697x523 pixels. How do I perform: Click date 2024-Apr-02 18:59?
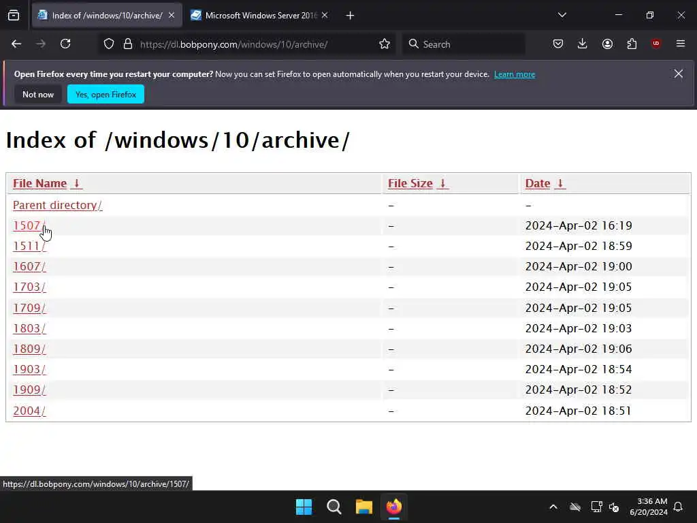579,246
